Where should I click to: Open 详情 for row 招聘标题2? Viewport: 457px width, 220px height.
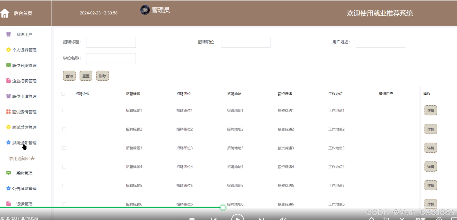pos(431,129)
